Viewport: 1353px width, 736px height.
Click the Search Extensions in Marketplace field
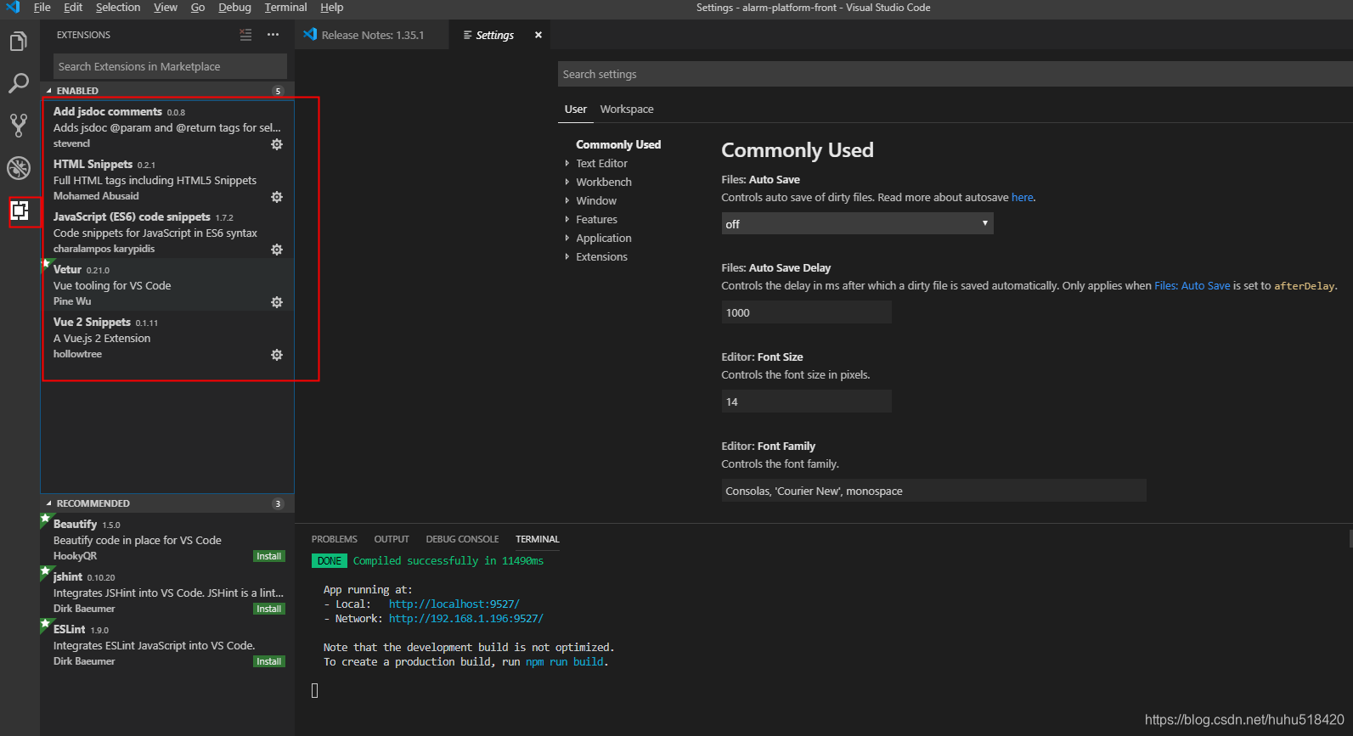[171, 66]
